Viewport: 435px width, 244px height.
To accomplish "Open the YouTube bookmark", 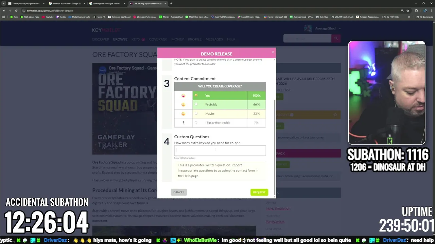I will tap(48, 17).
